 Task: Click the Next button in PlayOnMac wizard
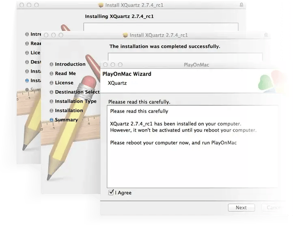pos(241,208)
